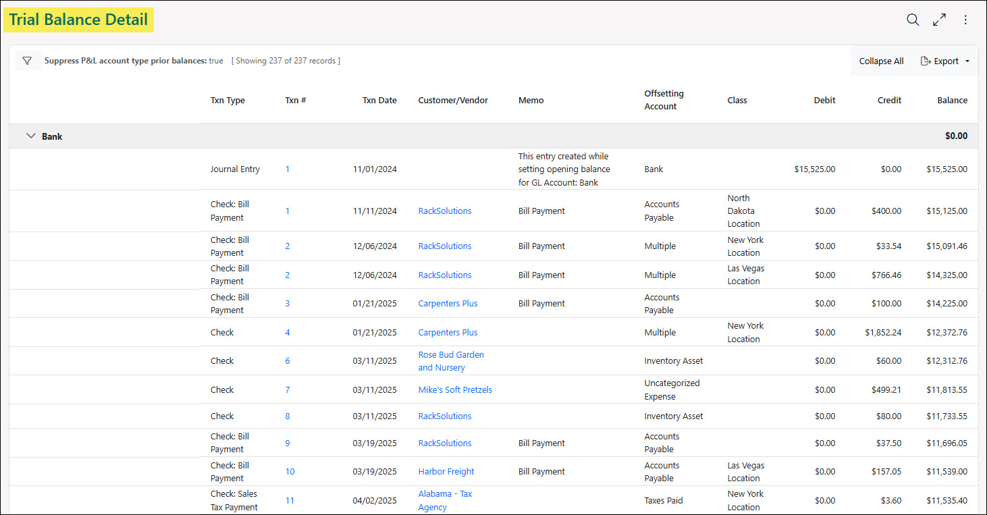The height and width of the screenshot is (515, 987).
Task: Open transaction 2 with $33.54 credit
Action: 288,246
